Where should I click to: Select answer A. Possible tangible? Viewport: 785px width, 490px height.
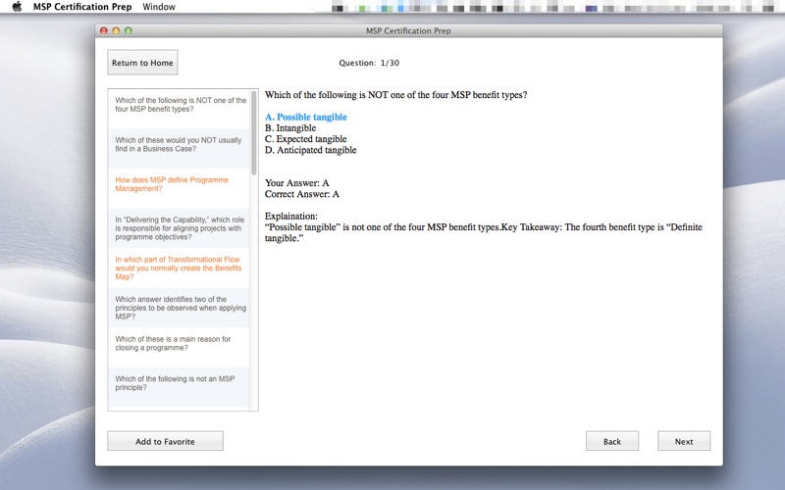[x=306, y=117]
